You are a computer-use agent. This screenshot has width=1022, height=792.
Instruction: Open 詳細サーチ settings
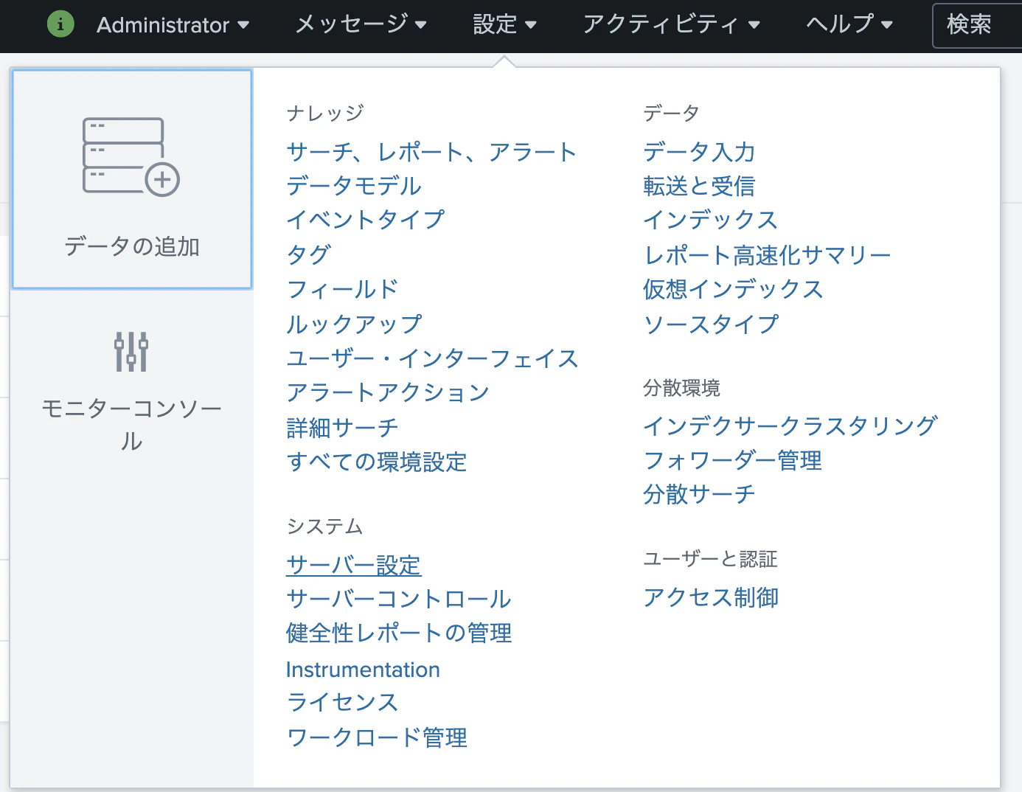[x=343, y=427]
